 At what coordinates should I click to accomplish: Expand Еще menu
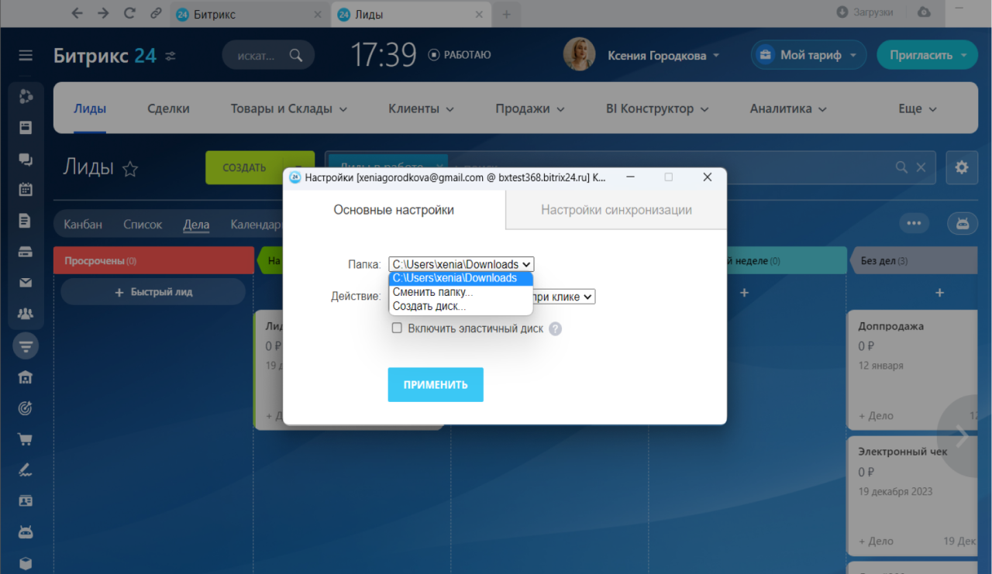pos(918,109)
